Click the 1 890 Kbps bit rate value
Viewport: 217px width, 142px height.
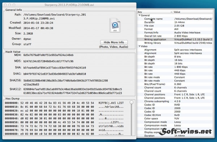point(181,67)
